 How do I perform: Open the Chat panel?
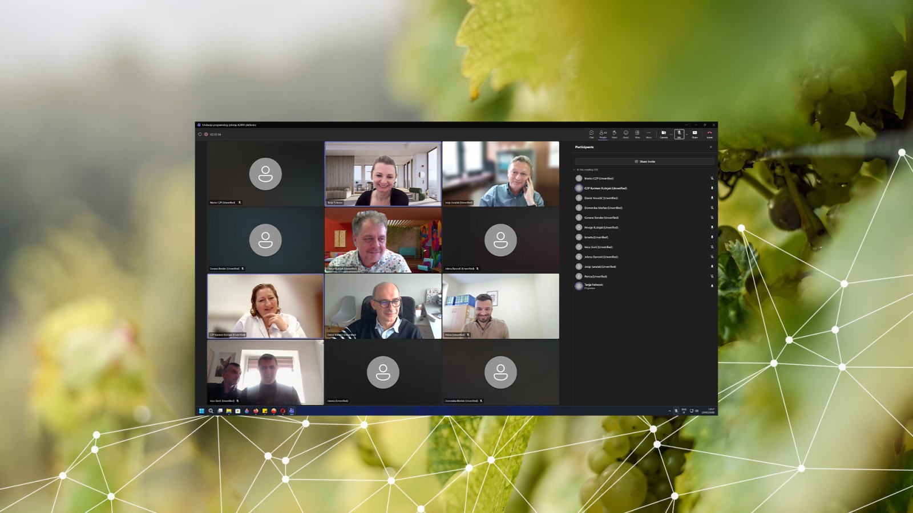pyautogui.click(x=591, y=134)
